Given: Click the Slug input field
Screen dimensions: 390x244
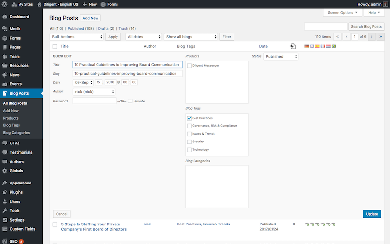Looking at the screenshot, I should click(x=127, y=74).
